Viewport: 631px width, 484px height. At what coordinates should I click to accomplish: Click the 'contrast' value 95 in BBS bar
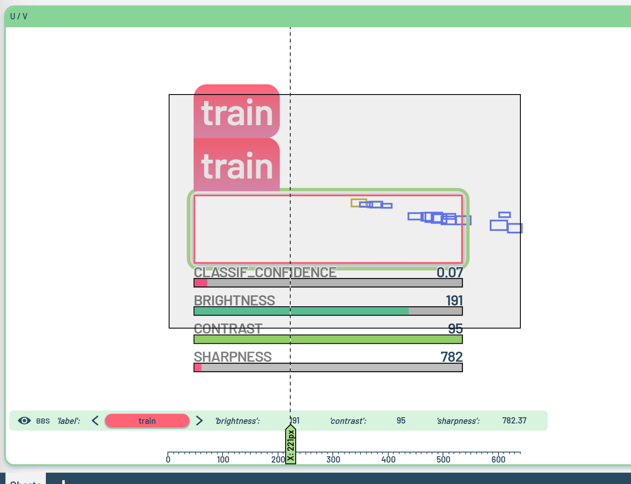401,421
